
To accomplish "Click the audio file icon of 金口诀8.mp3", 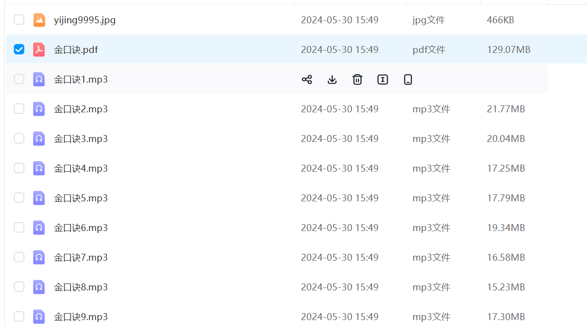I will click(x=39, y=287).
